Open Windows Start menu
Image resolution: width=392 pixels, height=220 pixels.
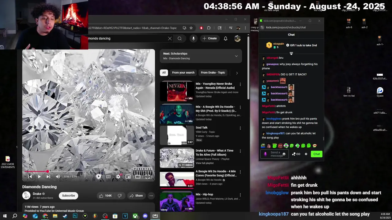pyautogui.click(x=5, y=216)
